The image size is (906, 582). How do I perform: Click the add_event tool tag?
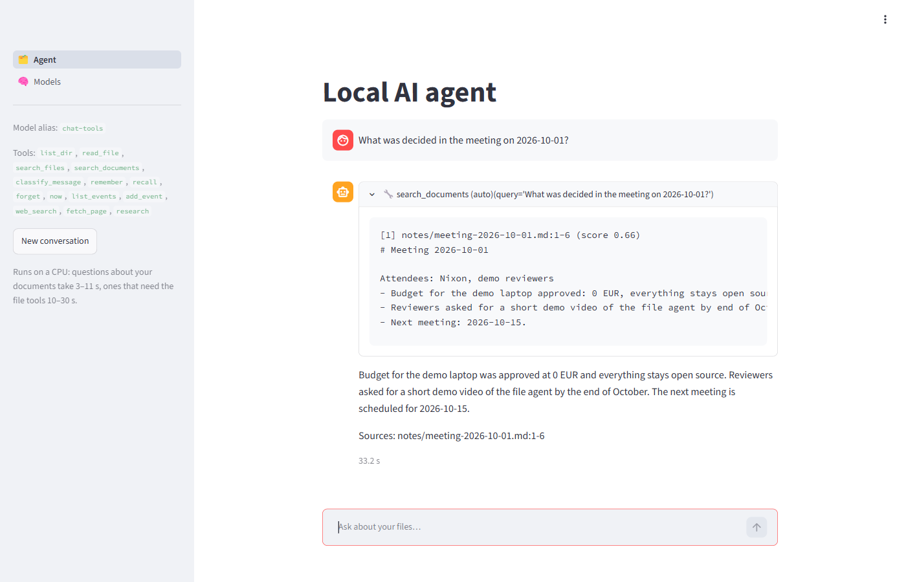click(144, 197)
